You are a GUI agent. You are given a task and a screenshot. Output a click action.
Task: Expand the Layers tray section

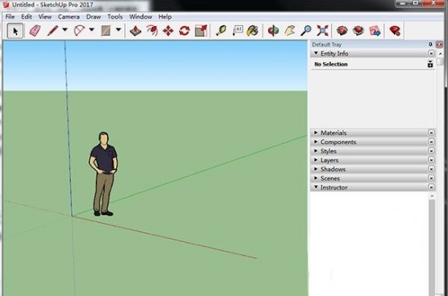372,160
